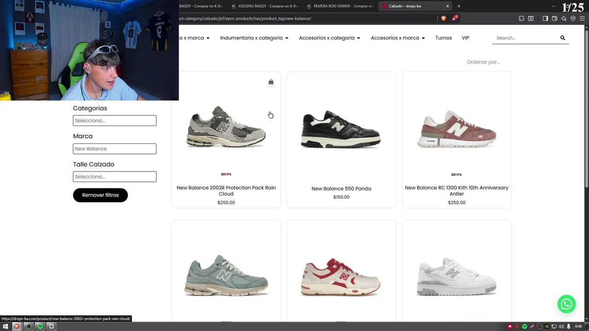This screenshot has width=589, height=331.
Task: Close the Calzado drops-ba tab
Action: coord(447,6)
